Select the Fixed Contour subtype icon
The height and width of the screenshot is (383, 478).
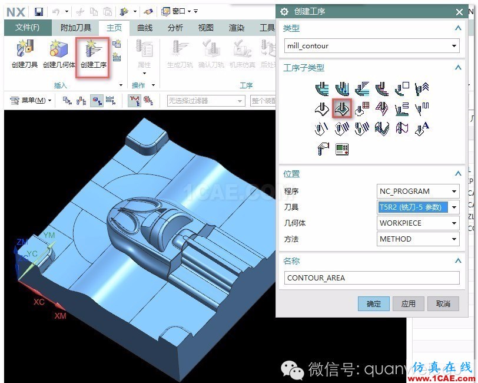pyautogui.click(x=322, y=108)
